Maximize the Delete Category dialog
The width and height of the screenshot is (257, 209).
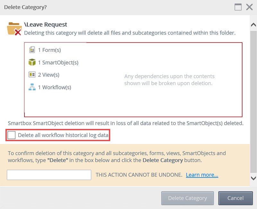tap(238, 7)
